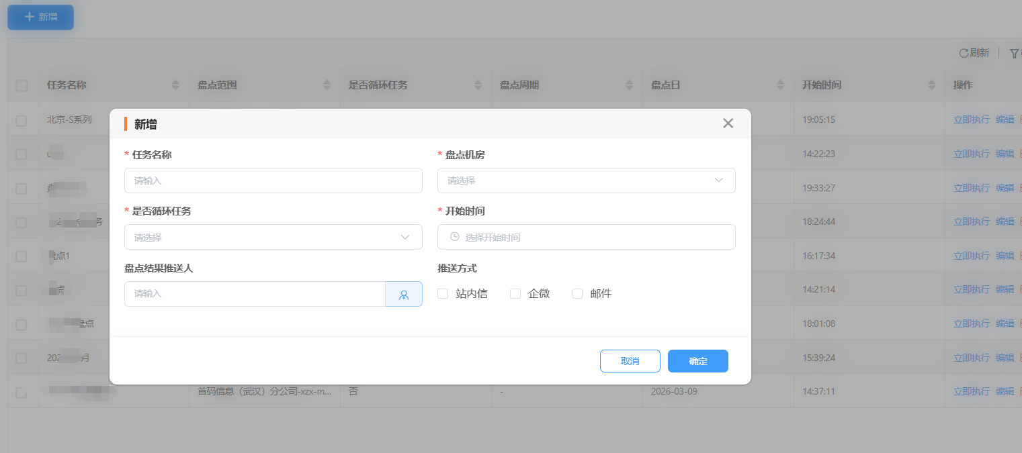Screen dimensions: 1022x453
Task: Check the 站内信 push method checkbox
Action: pos(443,293)
